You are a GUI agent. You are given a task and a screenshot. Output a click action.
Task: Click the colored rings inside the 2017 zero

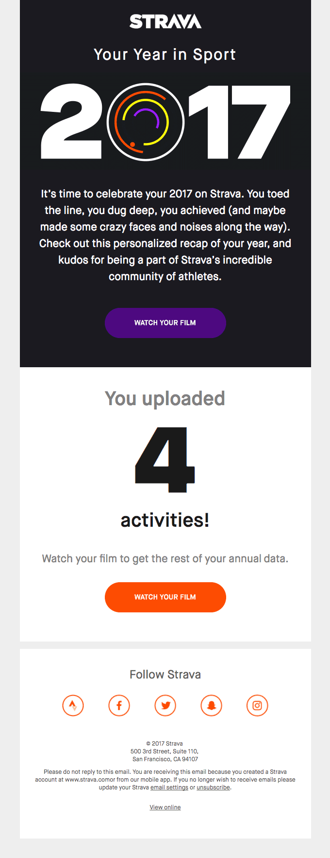145,122
